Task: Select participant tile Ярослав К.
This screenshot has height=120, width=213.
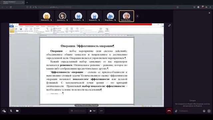Action: pyautogui.click(x=79, y=16)
